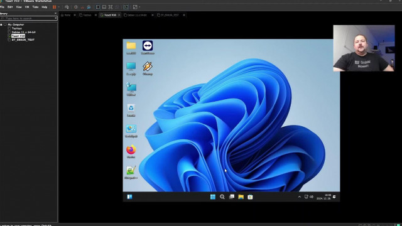Open the Windows Start menu in guest

[x=213, y=196]
